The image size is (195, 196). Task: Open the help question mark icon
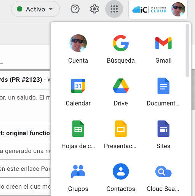pos(75,9)
